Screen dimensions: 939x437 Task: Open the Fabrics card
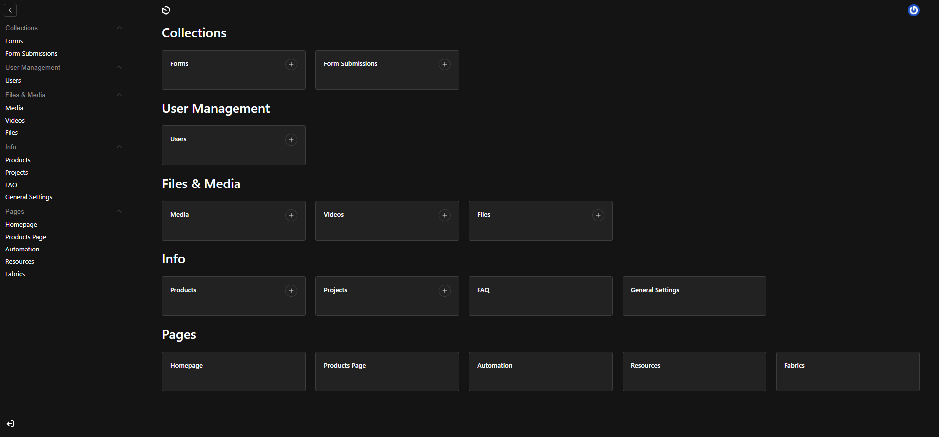[x=848, y=372]
